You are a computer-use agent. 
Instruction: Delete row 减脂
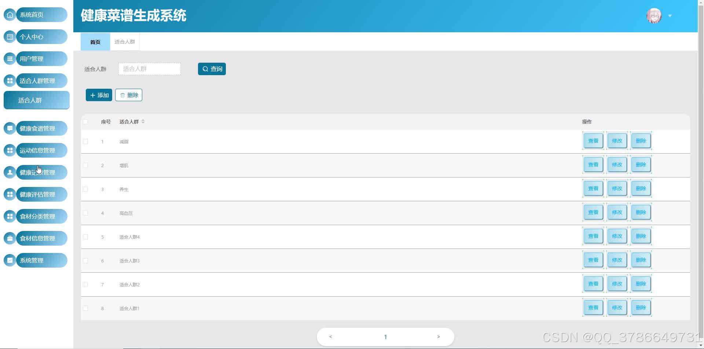click(641, 141)
